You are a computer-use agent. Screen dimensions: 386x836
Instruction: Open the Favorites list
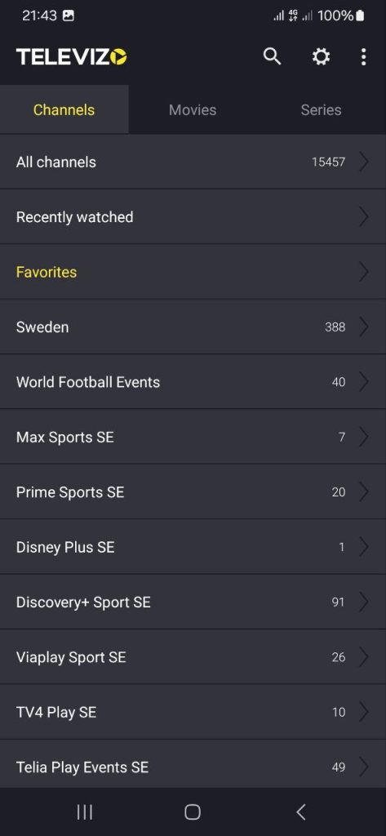click(193, 272)
